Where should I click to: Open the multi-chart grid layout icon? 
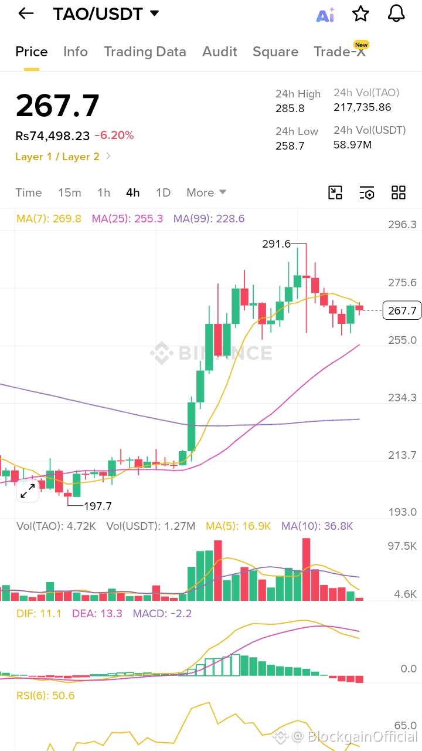point(399,192)
